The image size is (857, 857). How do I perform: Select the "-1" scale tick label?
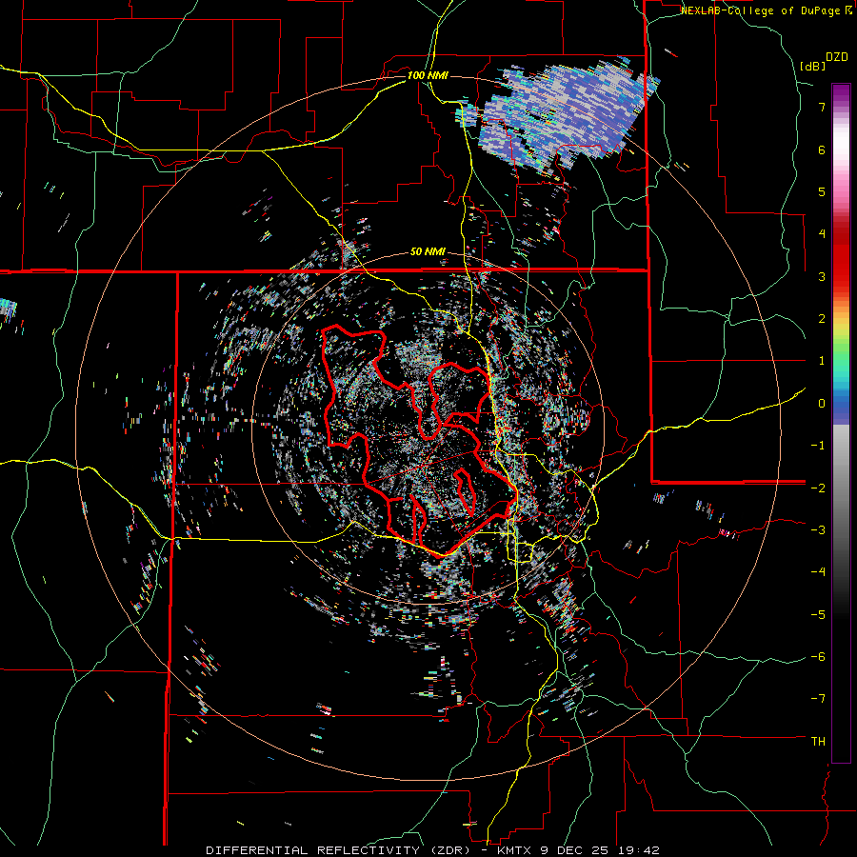818,446
